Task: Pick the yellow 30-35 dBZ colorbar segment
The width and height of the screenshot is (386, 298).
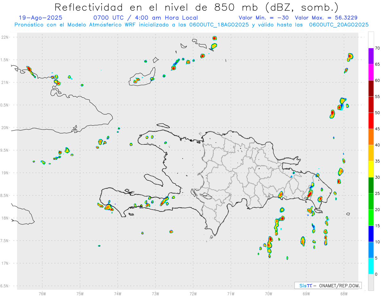Action: [371, 169]
